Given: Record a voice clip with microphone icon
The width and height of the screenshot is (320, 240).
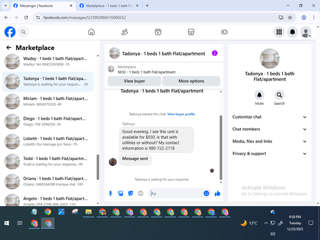Looking at the screenshot, I should pyautogui.click(x=111, y=193).
